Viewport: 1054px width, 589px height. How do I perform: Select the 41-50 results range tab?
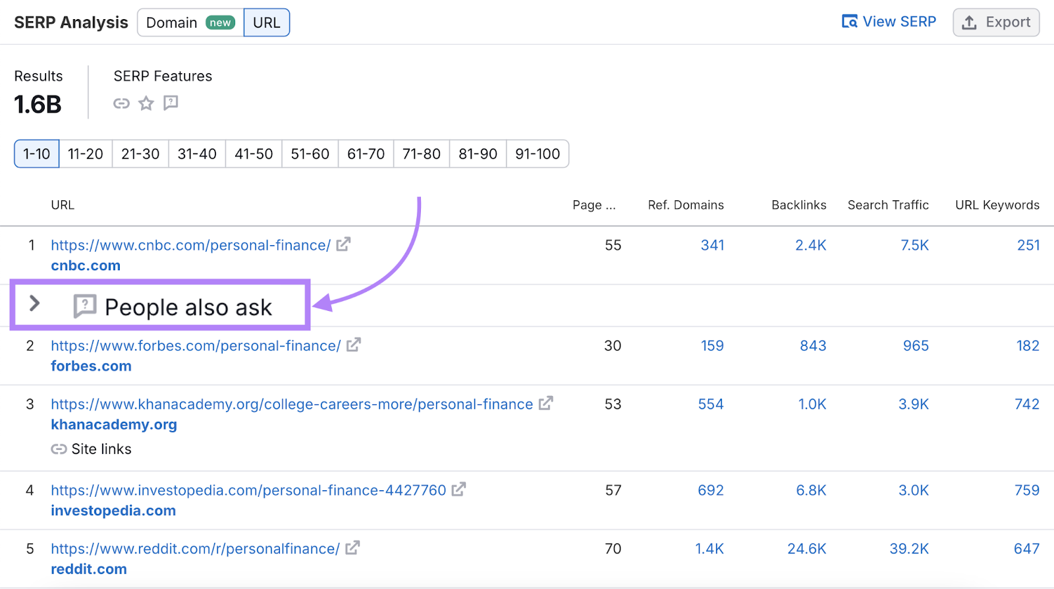point(254,154)
